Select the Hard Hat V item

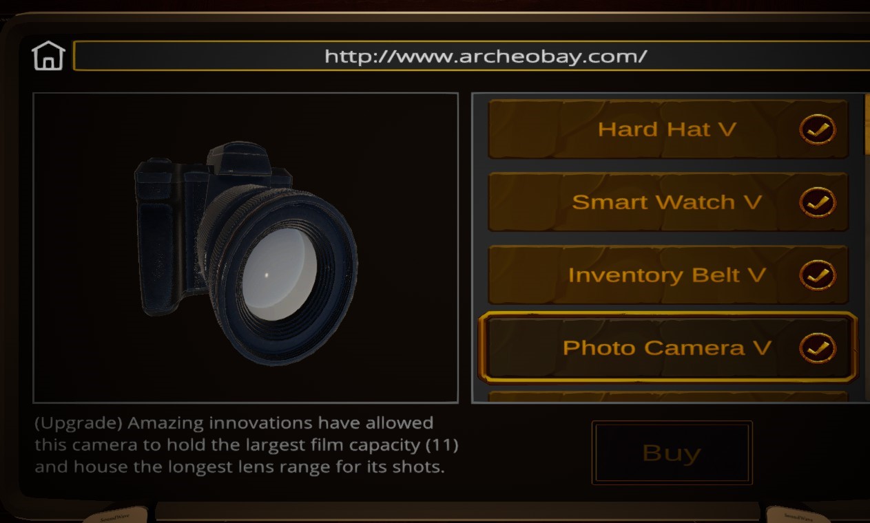pyautogui.click(x=668, y=129)
